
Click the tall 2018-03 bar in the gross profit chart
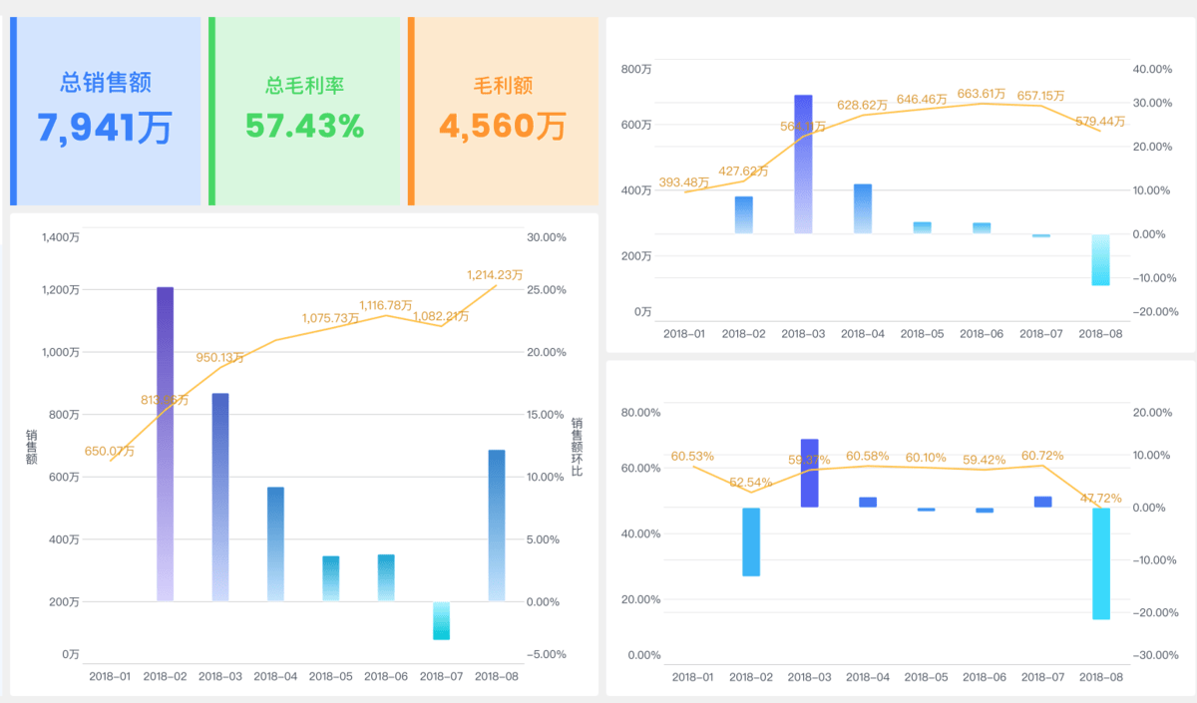point(803,165)
